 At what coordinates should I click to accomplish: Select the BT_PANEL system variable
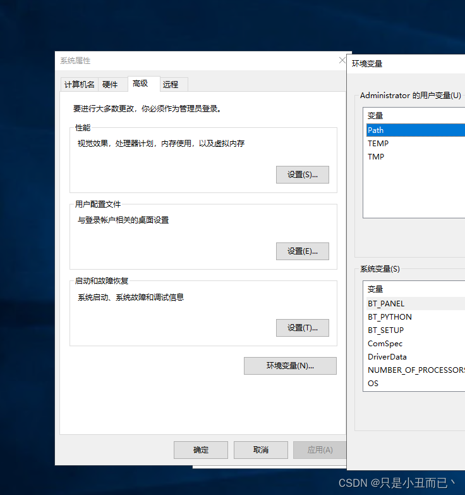click(416, 304)
